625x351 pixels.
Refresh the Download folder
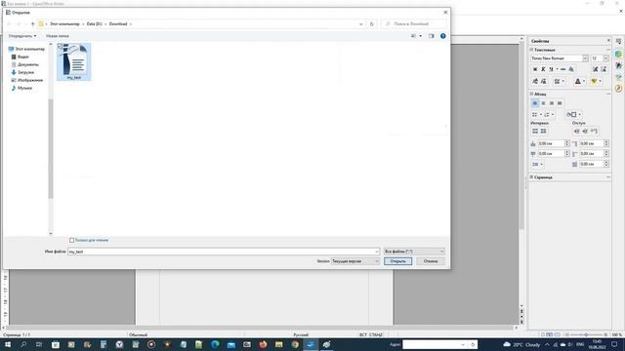coord(371,23)
